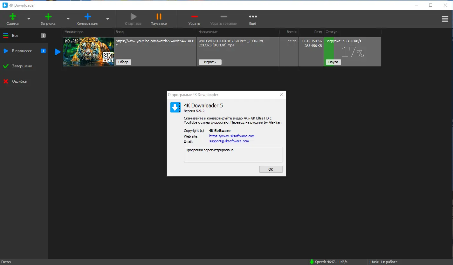Open the https://www.4ksoftware.com link
453x265 pixels.
coord(232,136)
